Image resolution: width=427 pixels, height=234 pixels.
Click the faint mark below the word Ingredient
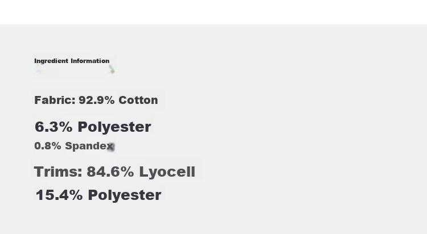(38, 71)
